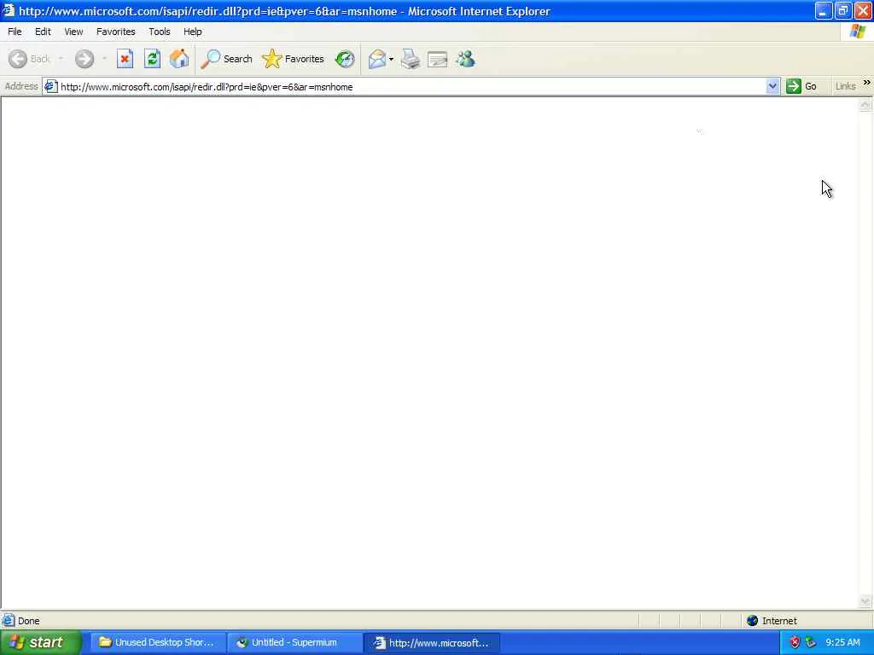Select the Internet Explorer taskbar button
874x655 pixels.
433,643
